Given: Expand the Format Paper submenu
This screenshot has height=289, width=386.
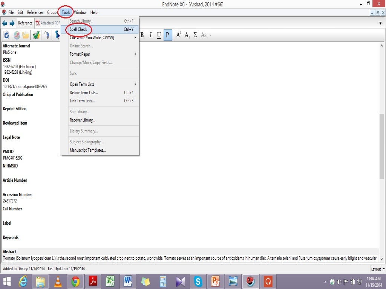Looking at the screenshot, I should point(100,54).
